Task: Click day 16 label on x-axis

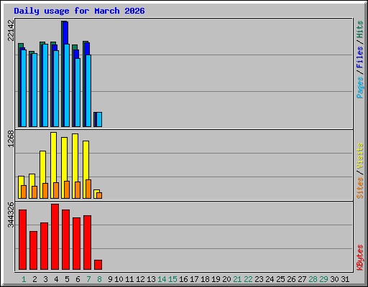Action: [183, 279]
